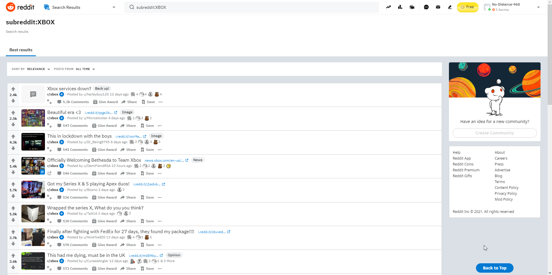
Task: Upvote the FedEx package post
Action: point(13,232)
